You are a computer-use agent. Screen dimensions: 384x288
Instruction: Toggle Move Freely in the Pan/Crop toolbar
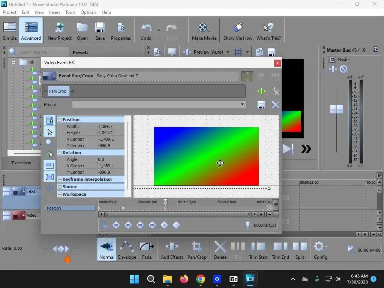point(49,188)
